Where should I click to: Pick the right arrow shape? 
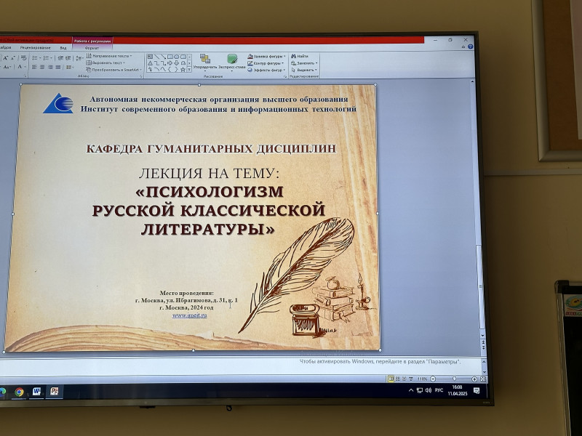(x=170, y=63)
